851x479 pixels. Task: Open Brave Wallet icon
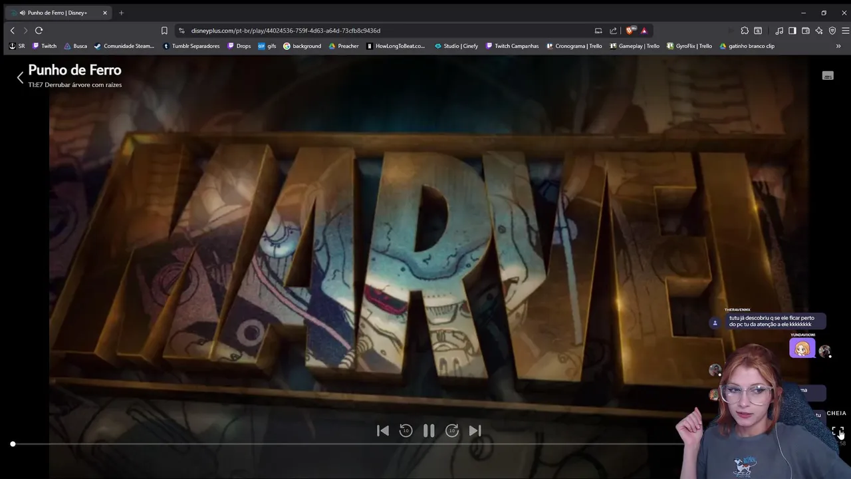tap(806, 31)
